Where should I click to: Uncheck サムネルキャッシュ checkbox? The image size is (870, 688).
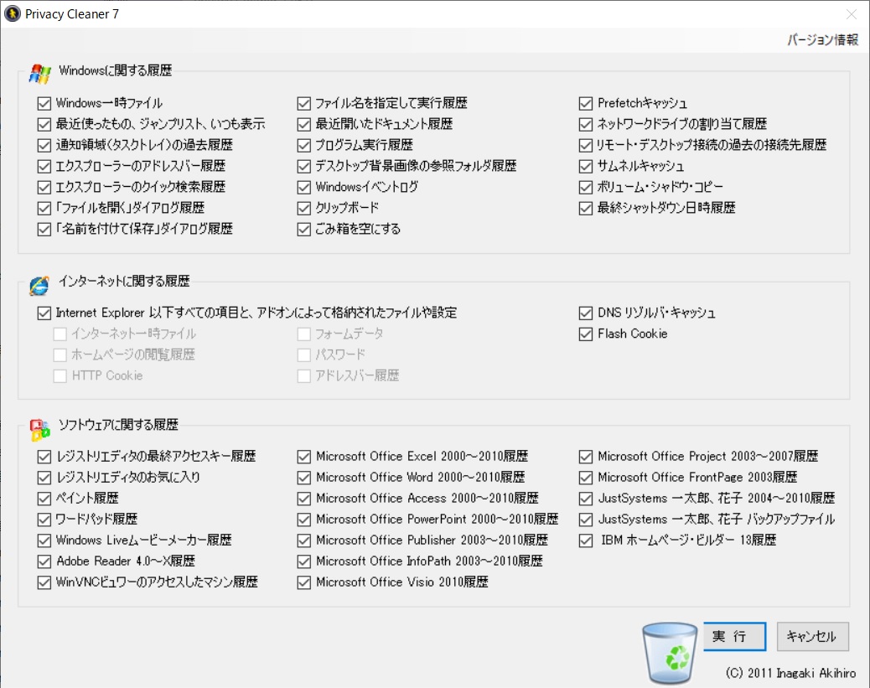pyautogui.click(x=585, y=166)
